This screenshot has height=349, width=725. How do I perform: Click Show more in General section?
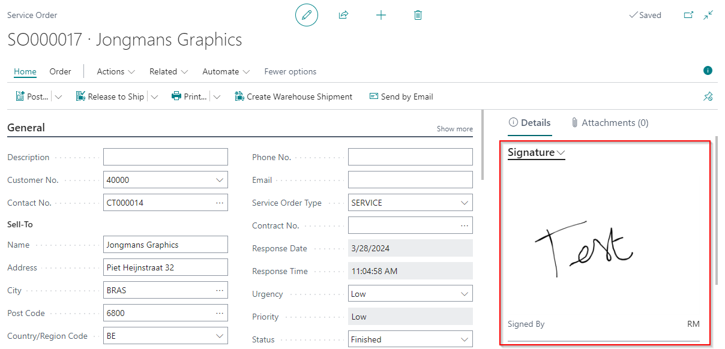(x=454, y=129)
